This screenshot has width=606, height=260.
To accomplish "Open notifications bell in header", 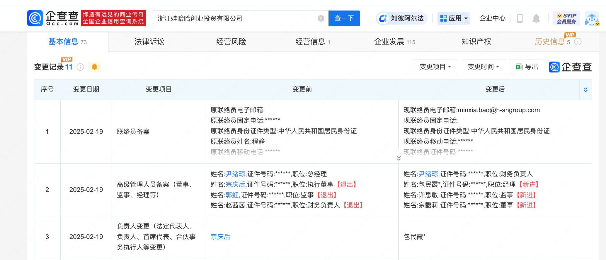I will point(536,18).
